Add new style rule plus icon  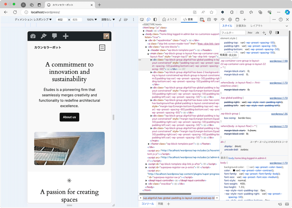pyautogui.click(x=264, y=33)
